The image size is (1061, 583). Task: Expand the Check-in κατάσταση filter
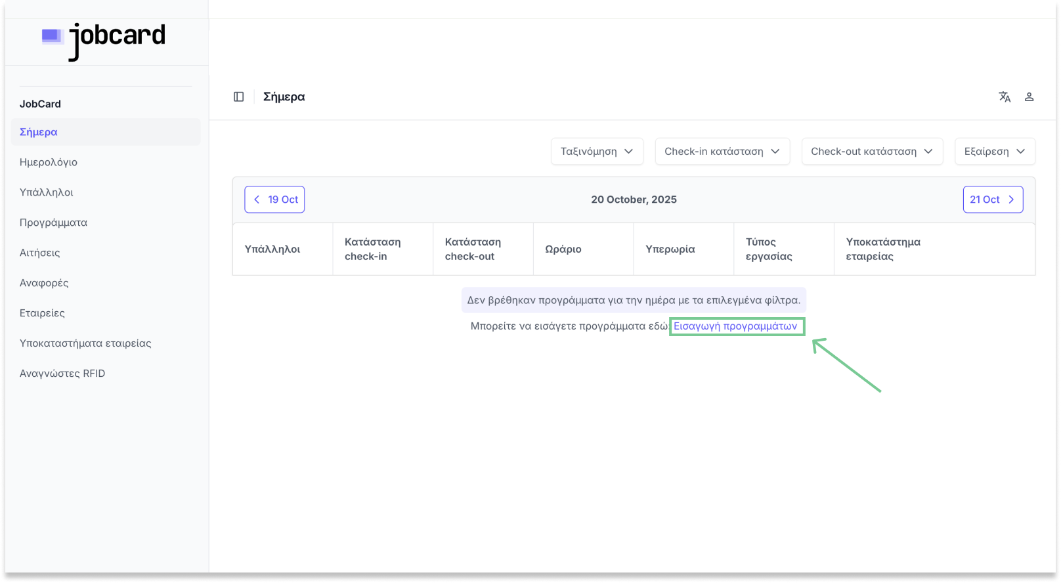722,152
